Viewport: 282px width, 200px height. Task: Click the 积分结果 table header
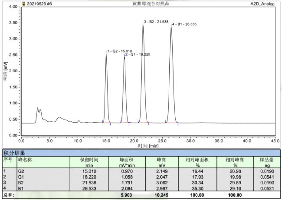[x=15, y=153]
